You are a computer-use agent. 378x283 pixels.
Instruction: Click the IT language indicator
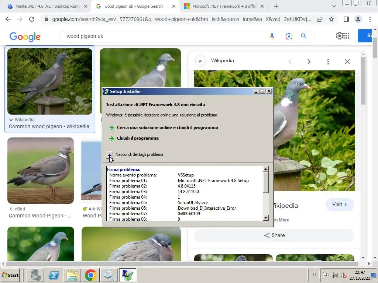click(315, 275)
